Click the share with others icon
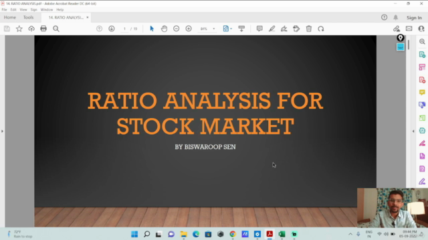The image size is (428, 240). (421, 29)
